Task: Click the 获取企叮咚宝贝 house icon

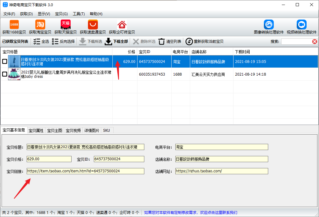Action: [122, 24]
